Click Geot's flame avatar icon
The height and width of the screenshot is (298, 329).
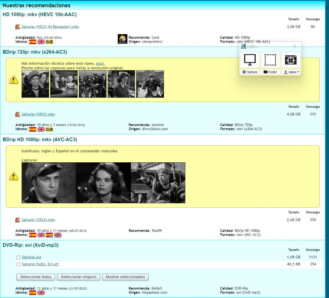pyautogui.click(x=122, y=39)
